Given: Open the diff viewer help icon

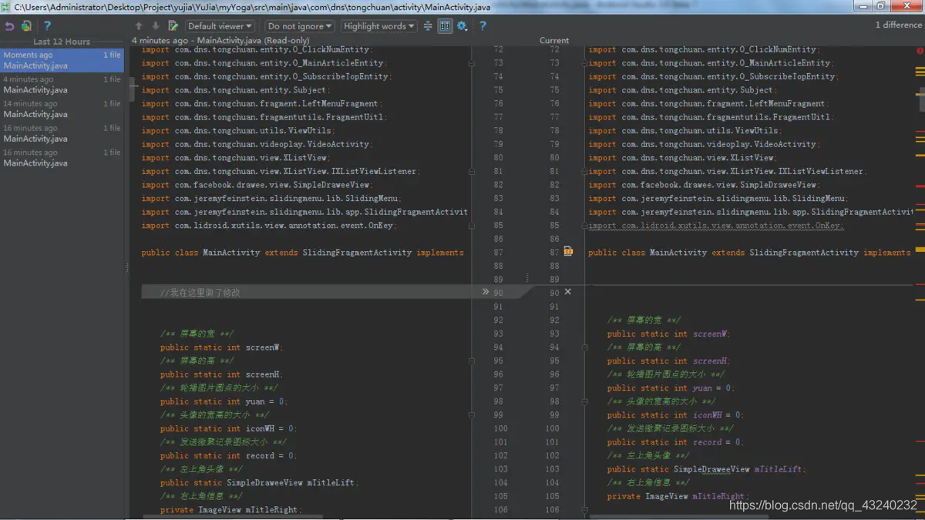Looking at the screenshot, I should point(483,26).
